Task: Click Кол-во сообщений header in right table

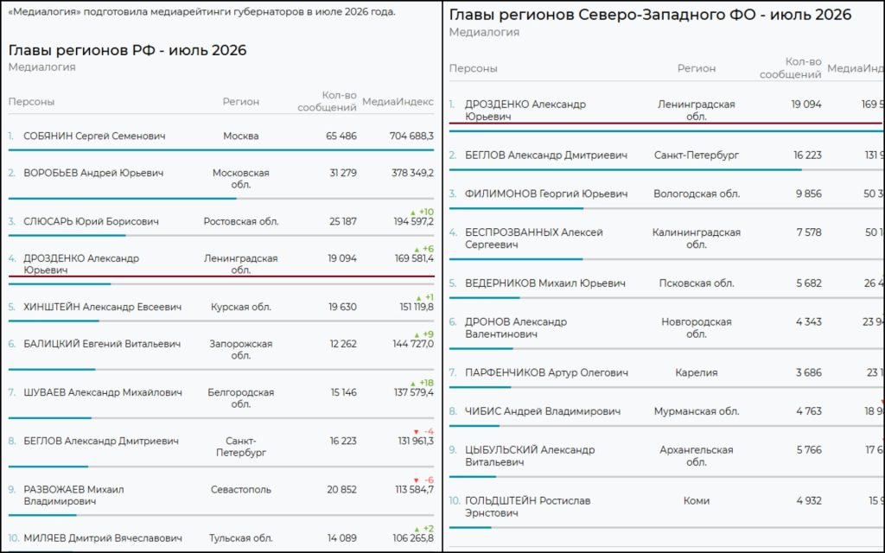Action: click(790, 67)
